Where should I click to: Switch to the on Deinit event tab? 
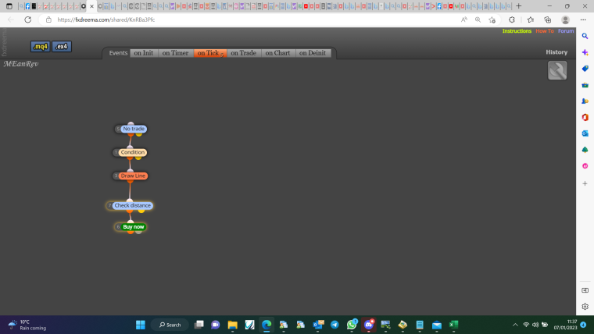click(x=313, y=53)
